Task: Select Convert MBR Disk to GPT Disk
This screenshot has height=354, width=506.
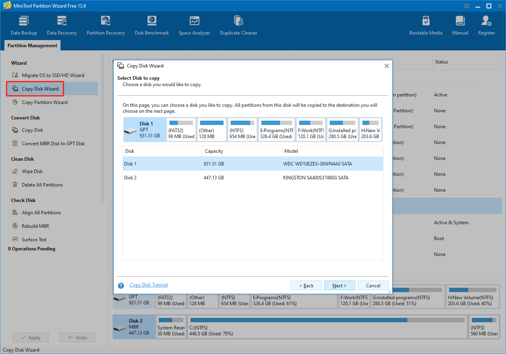Action: 49,144
